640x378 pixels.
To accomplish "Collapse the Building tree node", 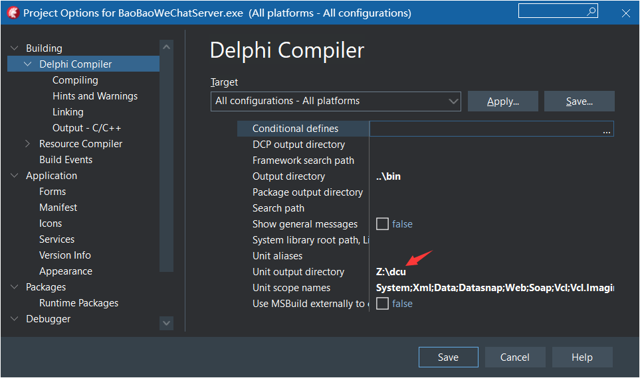I will (15, 48).
